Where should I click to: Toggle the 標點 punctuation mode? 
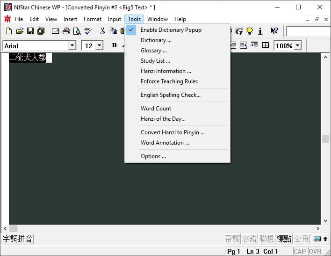284,239
